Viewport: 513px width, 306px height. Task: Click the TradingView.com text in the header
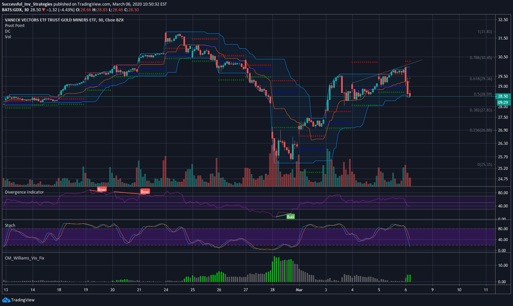coord(94,4)
